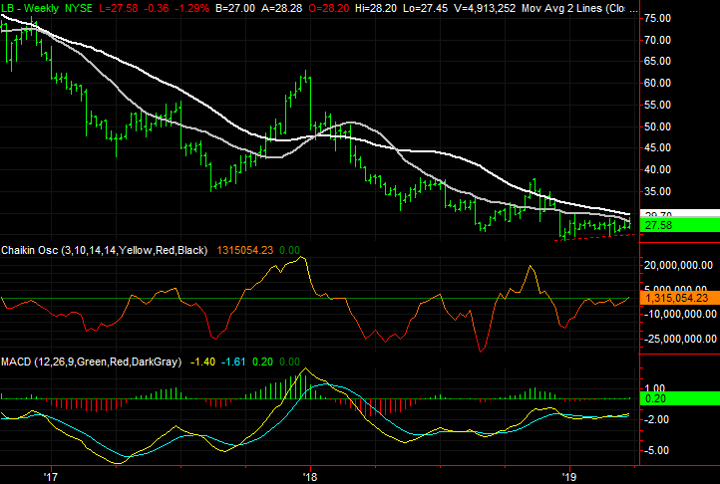Click the yellow -1.40 MACD value
Viewport: 720px width, 484px height.
pyautogui.click(x=202, y=363)
